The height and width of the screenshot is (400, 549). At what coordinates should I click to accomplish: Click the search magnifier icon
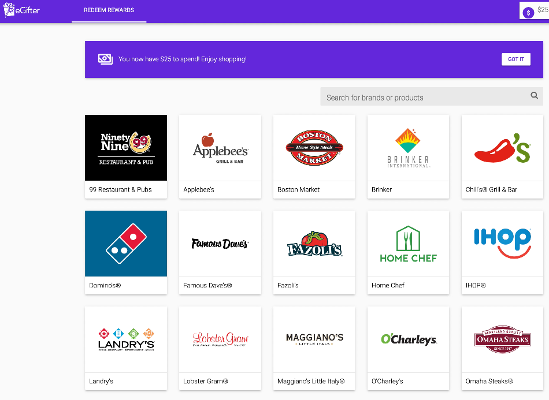(534, 95)
